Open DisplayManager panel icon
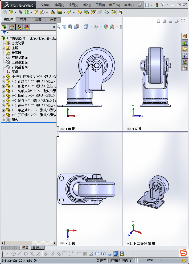The image size is (189, 264). tap(27, 27)
